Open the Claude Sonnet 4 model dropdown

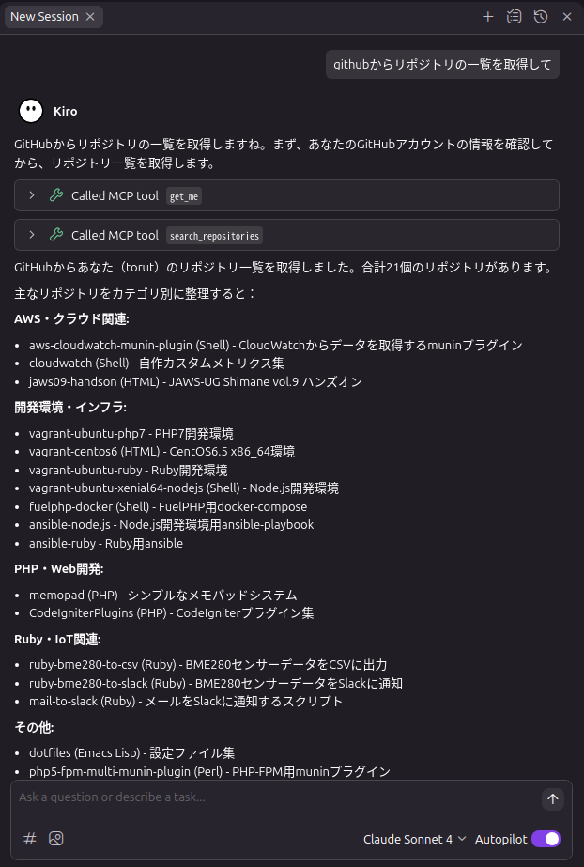point(415,839)
